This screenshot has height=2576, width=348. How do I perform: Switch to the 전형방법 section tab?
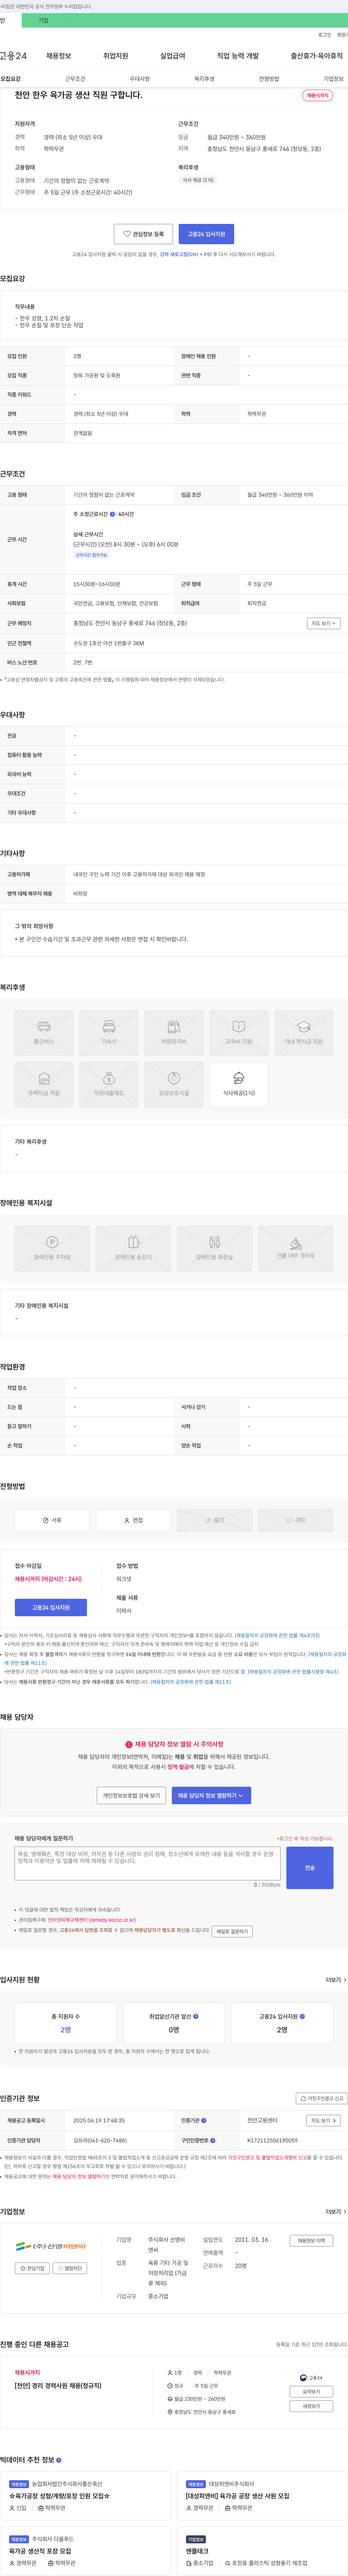click(269, 79)
